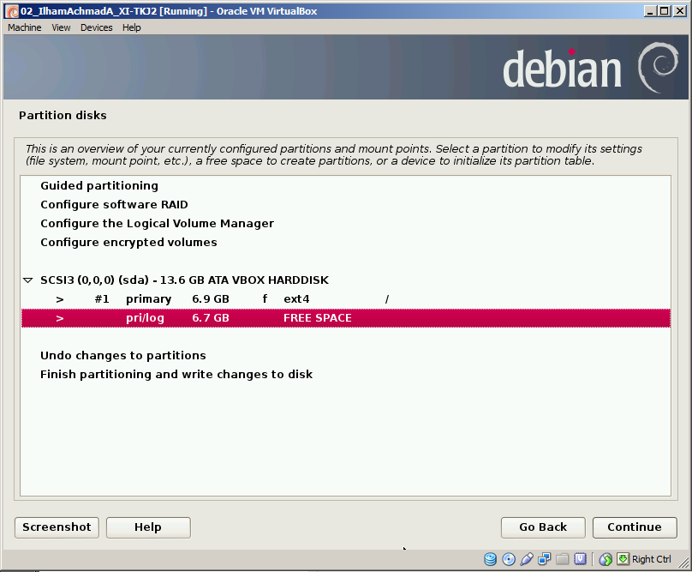The image size is (692, 572).
Task: Open the network adapters status icon
Action: point(544,558)
